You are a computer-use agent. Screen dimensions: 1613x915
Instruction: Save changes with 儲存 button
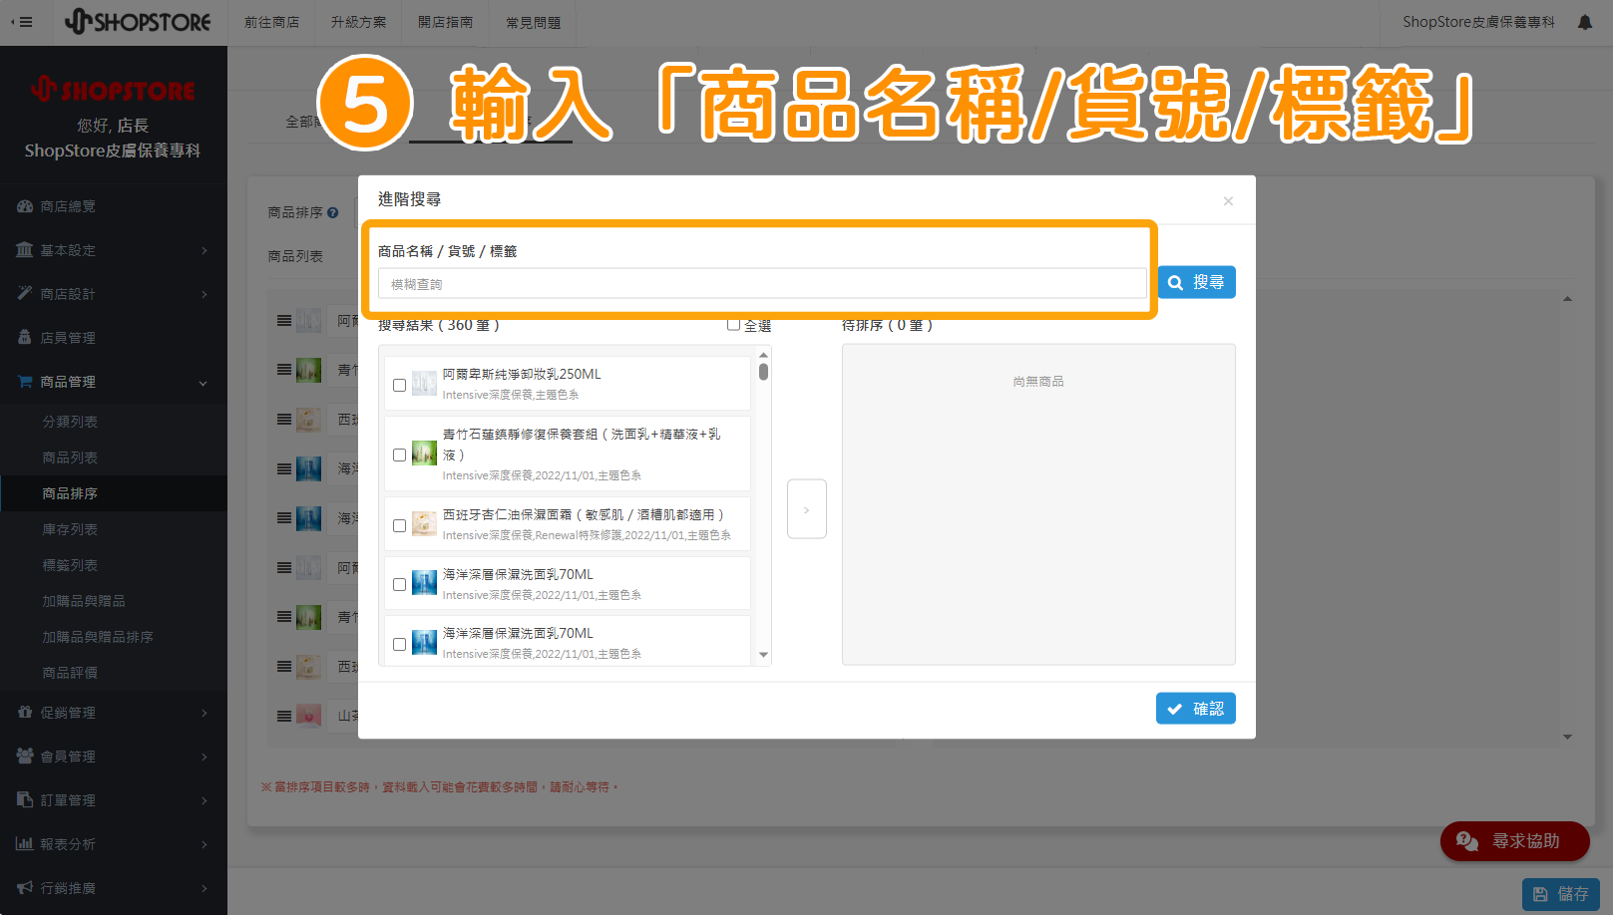pyautogui.click(x=1560, y=894)
